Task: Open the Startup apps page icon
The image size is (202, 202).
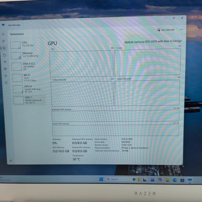Action: tap(5, 62)
